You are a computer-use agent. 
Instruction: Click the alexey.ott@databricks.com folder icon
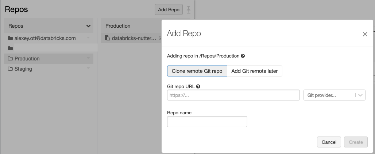10,38
